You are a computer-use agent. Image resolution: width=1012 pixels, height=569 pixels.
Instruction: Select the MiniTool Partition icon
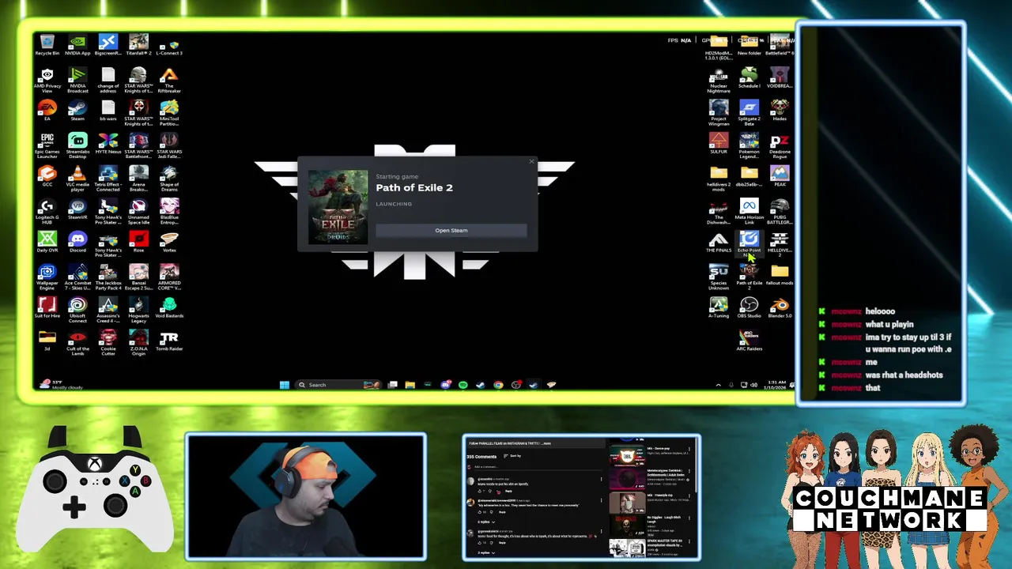point(169,113)
